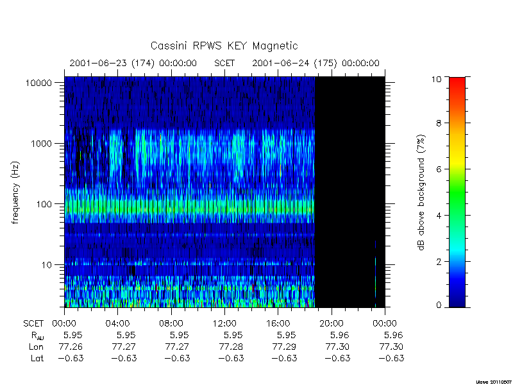Click the green band of the colorbar
513x385 pixels.
(x=457, y=193)
